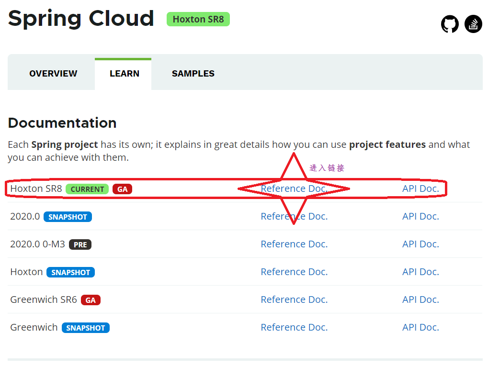Open Reference Doc. for 2020.0 SNAPSHOT
This screenshot has height=366, width=488.
(294, 216)
